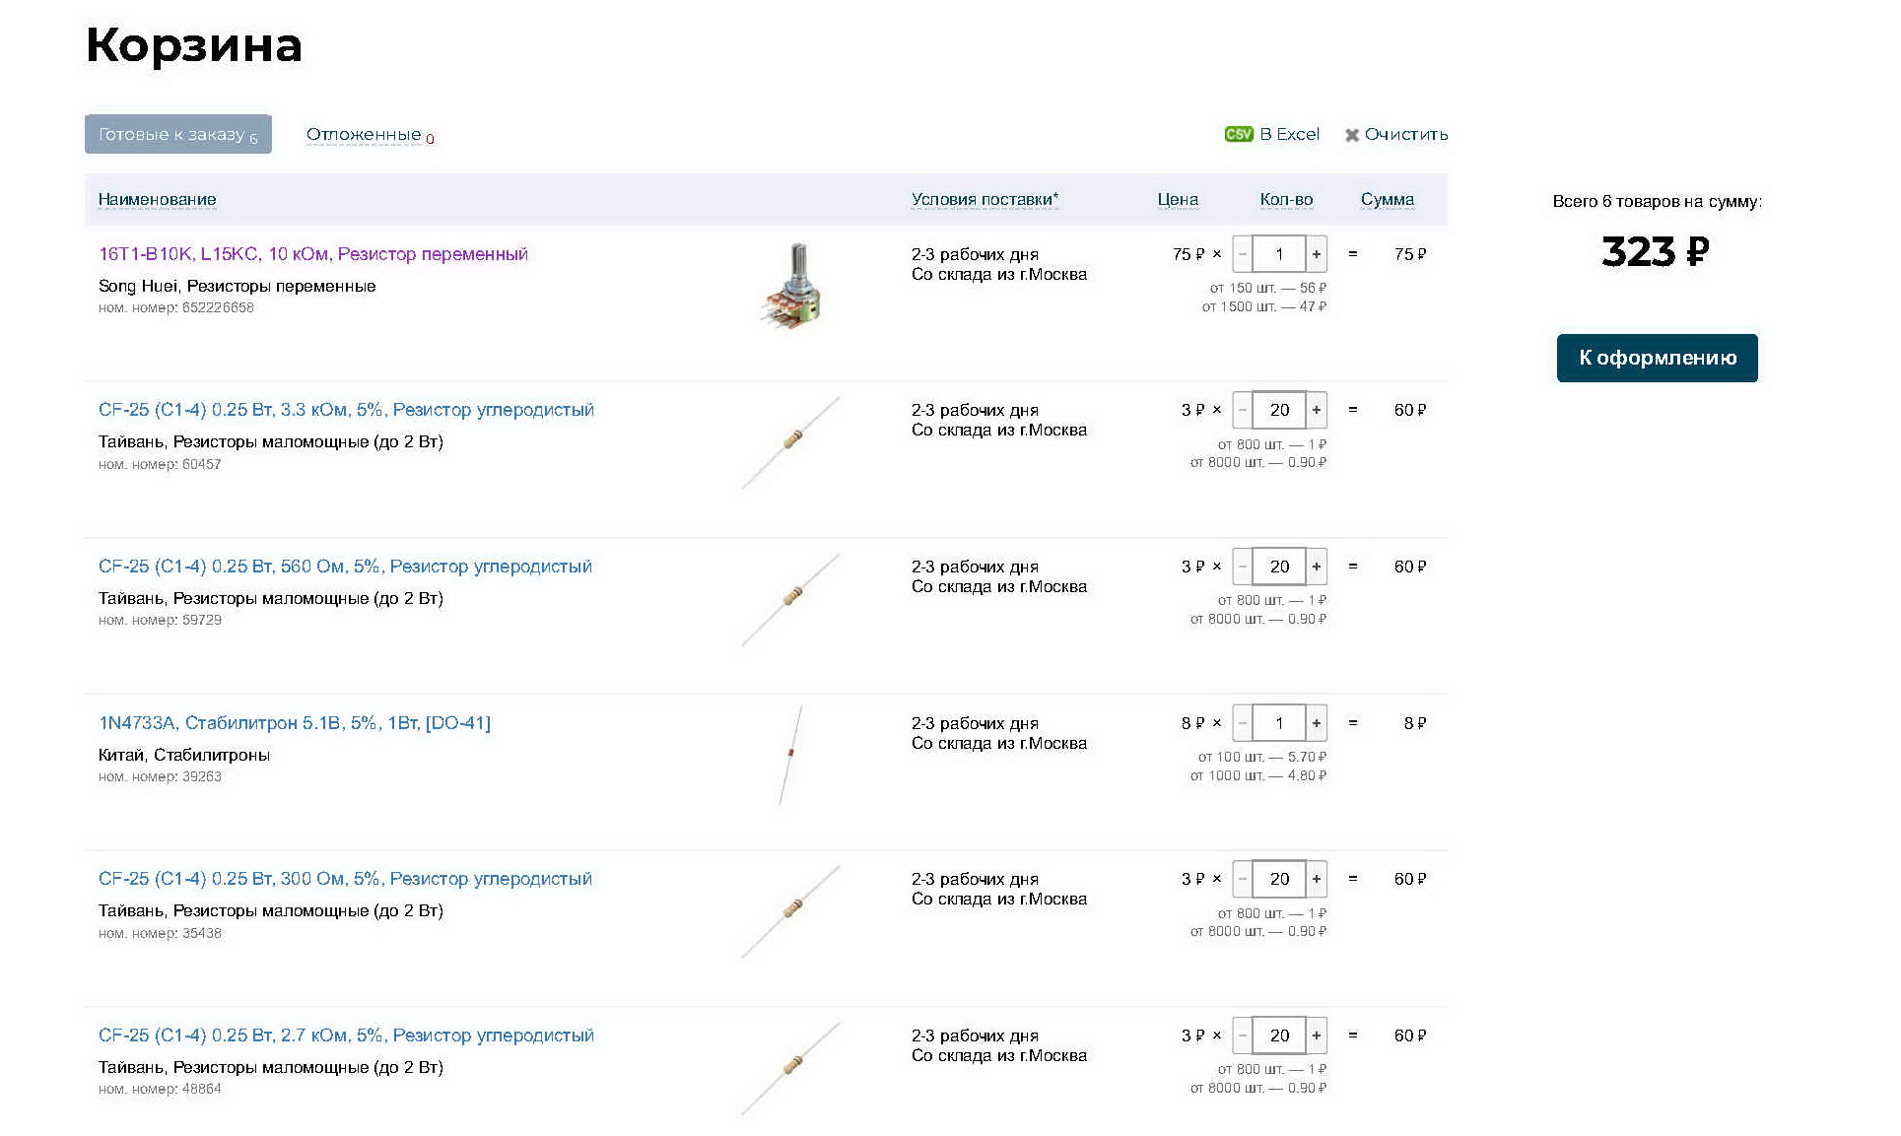Open the 1N4733A stabilitron product image
Screen dimensions: 1901x1136
[x=790, y=755]
